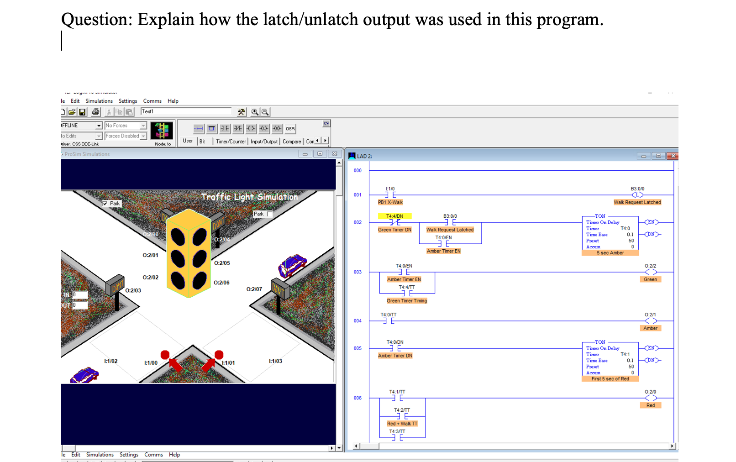The height and width of the screenshot is (462, 736).
Task: Toggle the Output Energize (OTE) instruction icon
Action: pyautogui.click(x=250, y=128)
